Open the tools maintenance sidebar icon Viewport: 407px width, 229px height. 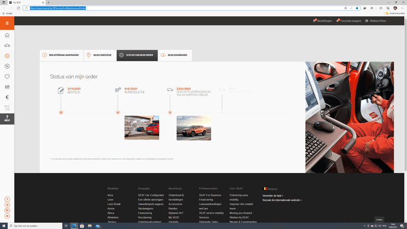click(x=7, y=108)
